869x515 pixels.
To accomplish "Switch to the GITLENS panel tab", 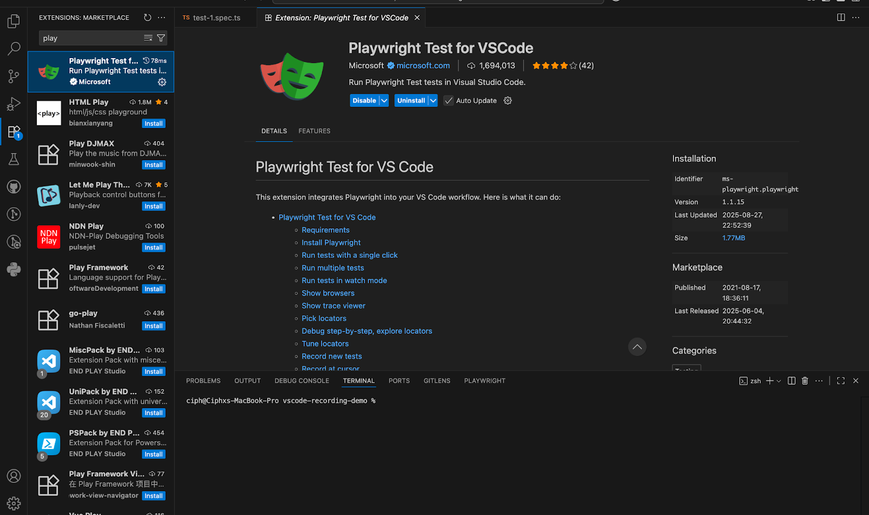I will tap(437, 381).
